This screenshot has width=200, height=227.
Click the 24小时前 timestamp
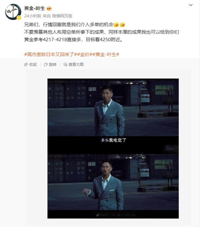(33, 16)
